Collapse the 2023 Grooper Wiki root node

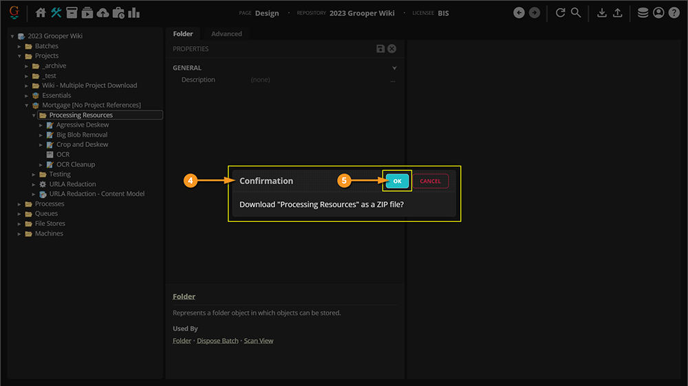(x=12, y=36)
